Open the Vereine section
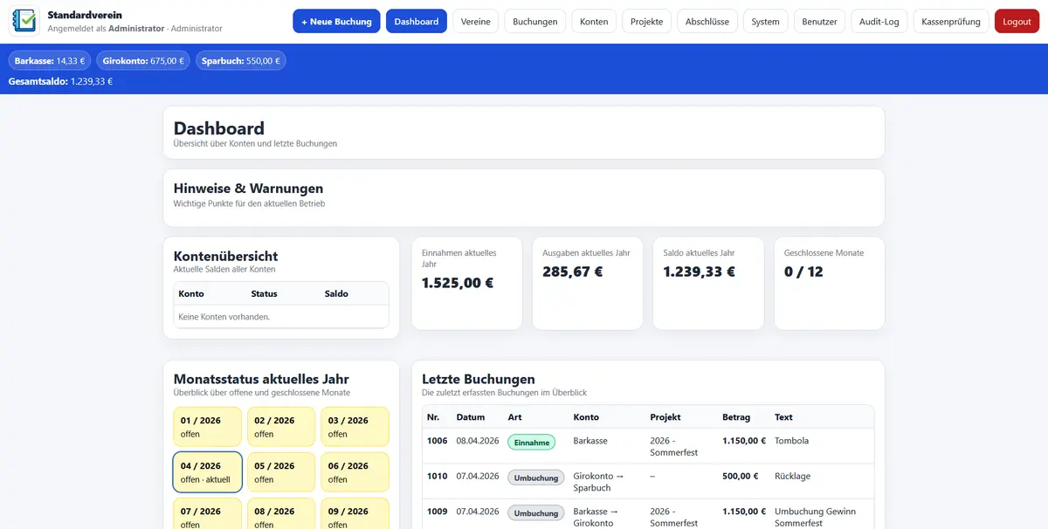The image size is (1048, 529). [475, 21]
